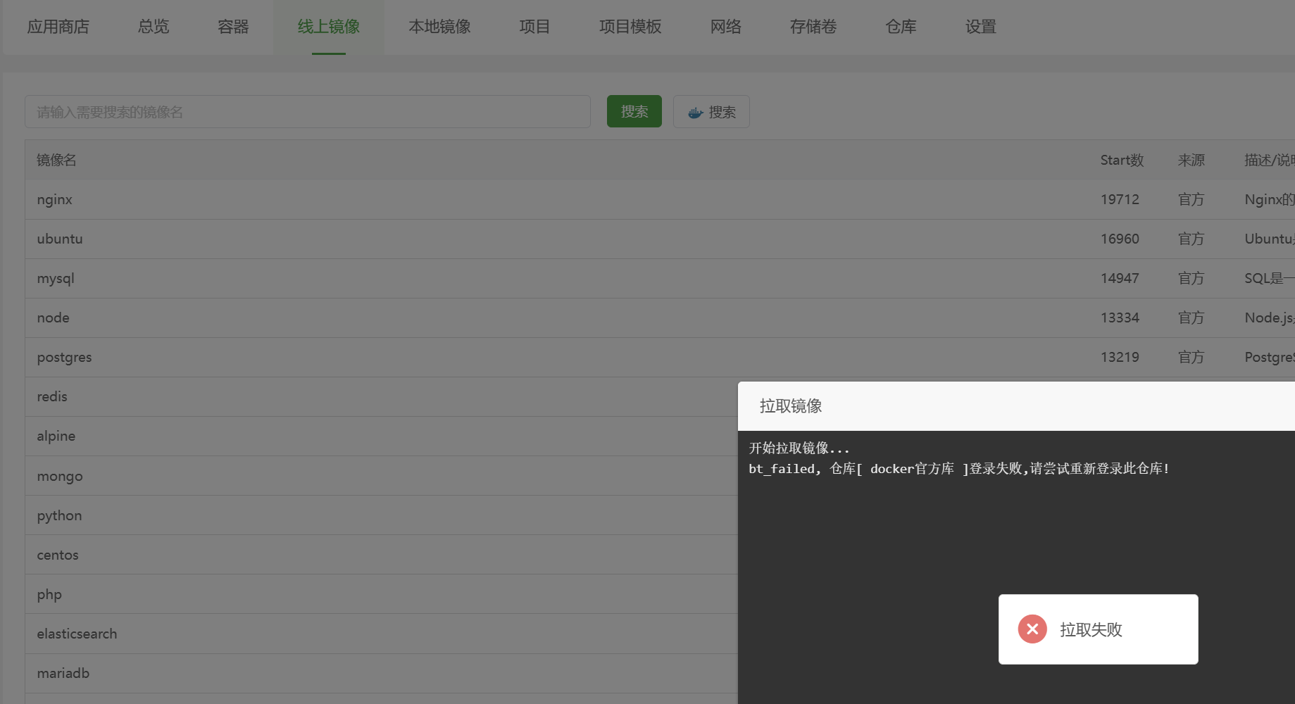Viewport: 1295px width, 704px height.
Task: Select the elasticsearch image row
Action: coord(381,634)
